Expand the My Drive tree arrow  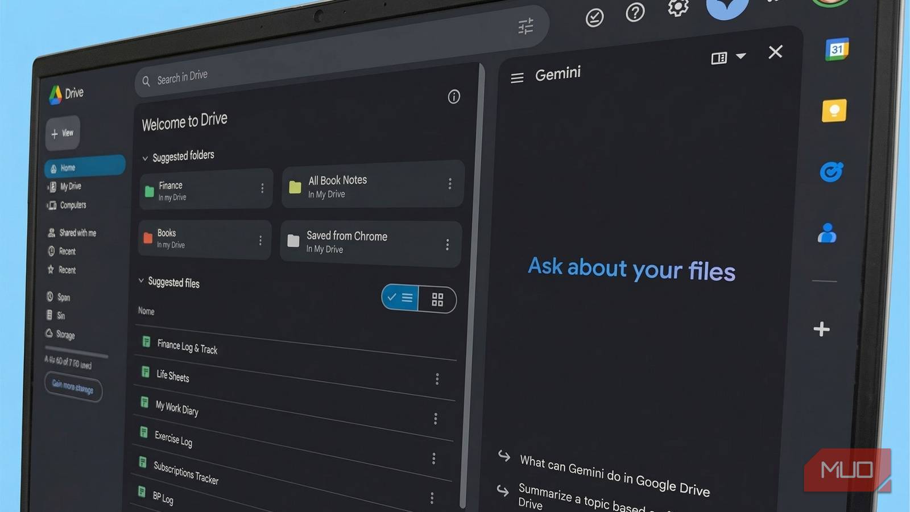tap(48, 187)
